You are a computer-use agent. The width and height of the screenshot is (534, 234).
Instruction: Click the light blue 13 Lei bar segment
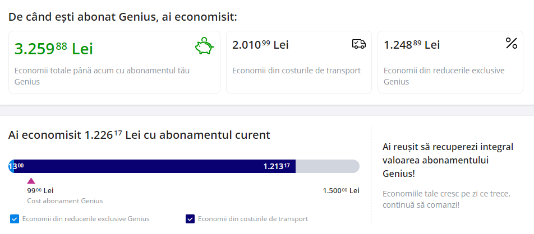(x=11, y=166)
